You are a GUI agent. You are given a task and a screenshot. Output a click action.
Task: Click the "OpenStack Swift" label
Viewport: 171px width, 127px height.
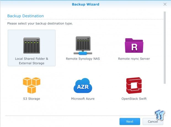[x=134, y=99]
